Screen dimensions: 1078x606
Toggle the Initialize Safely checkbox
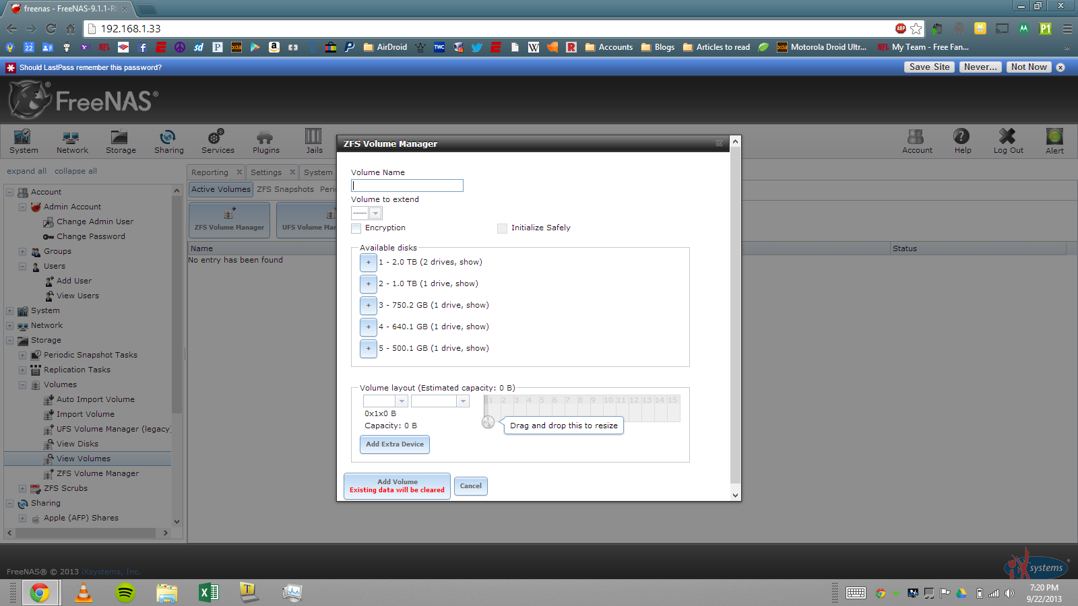pyautogui.click(x=502, y=228)
